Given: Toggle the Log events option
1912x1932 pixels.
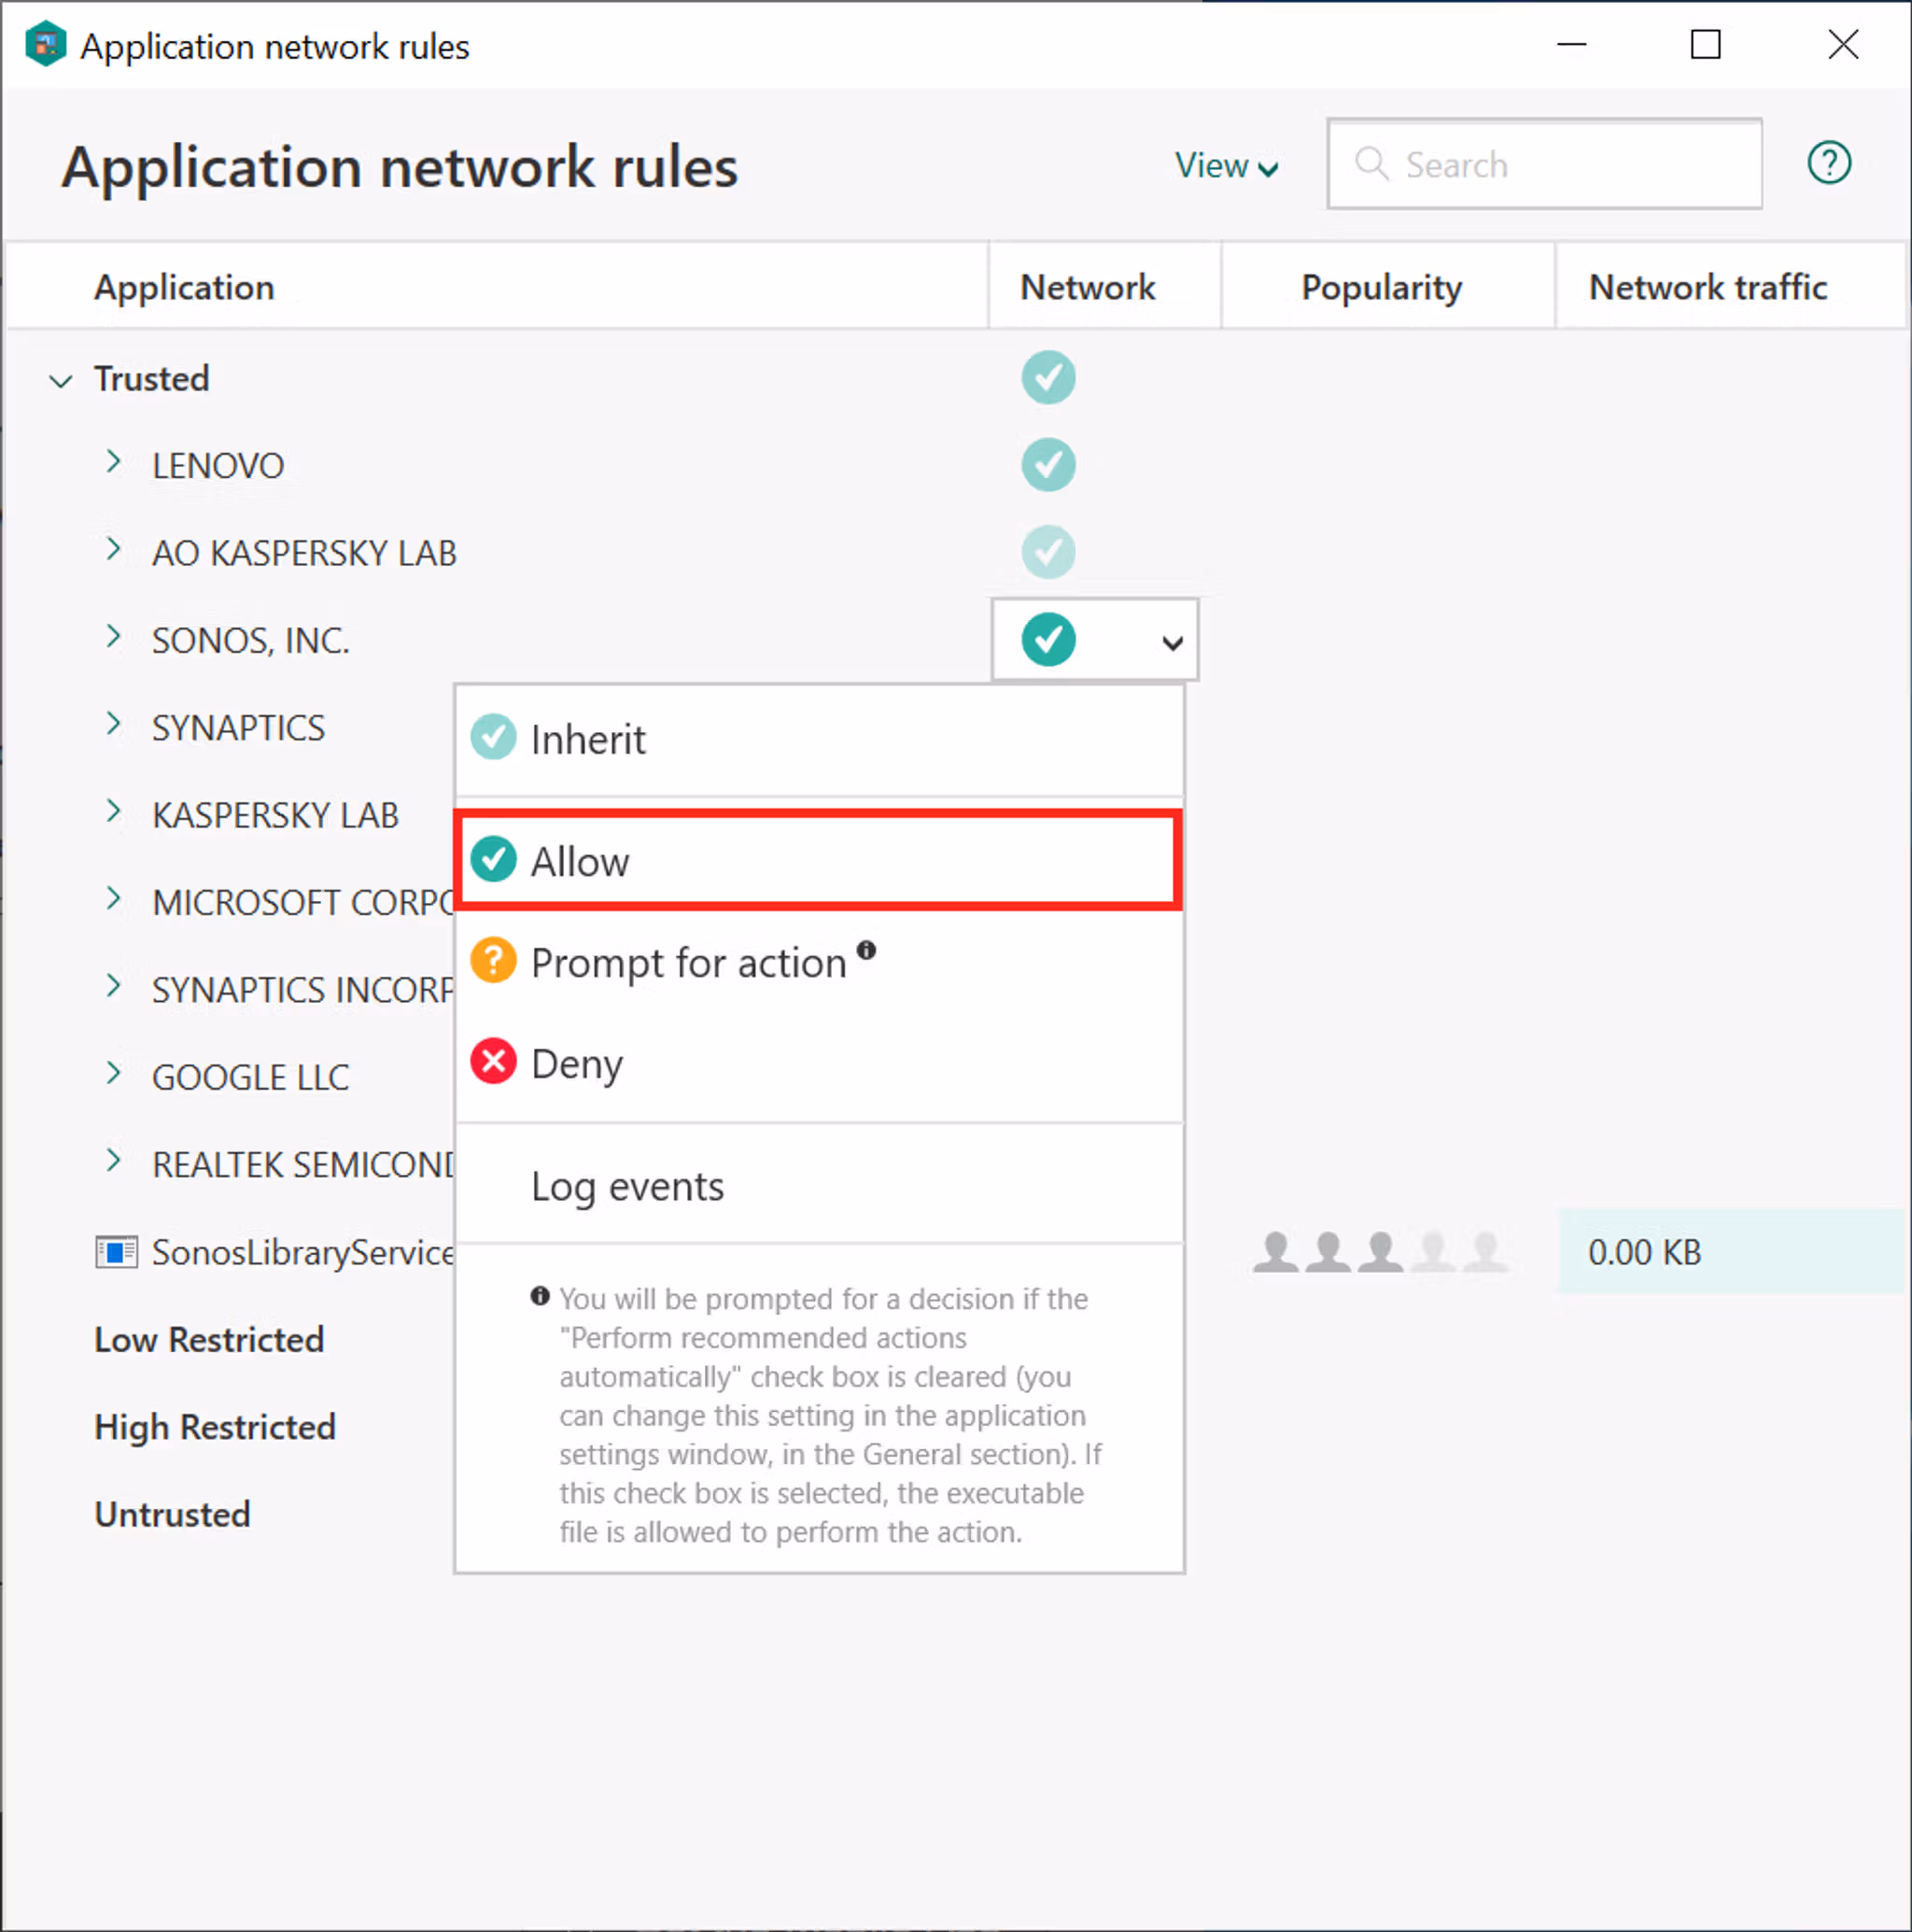Looking at the screenshot, I should click(x=627, y=1186).
